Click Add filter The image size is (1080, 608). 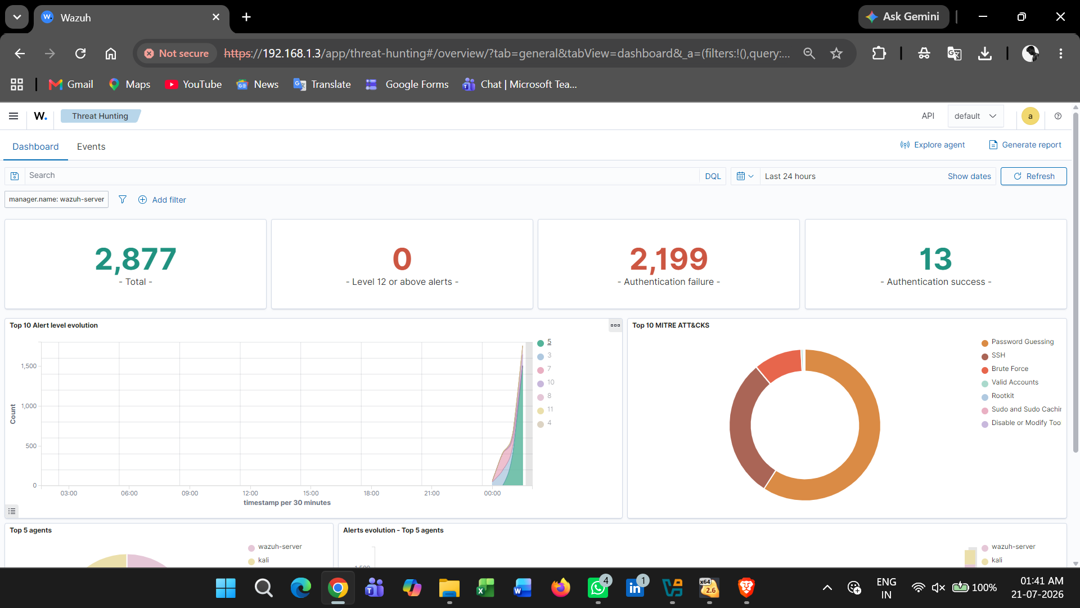[162, 200]
